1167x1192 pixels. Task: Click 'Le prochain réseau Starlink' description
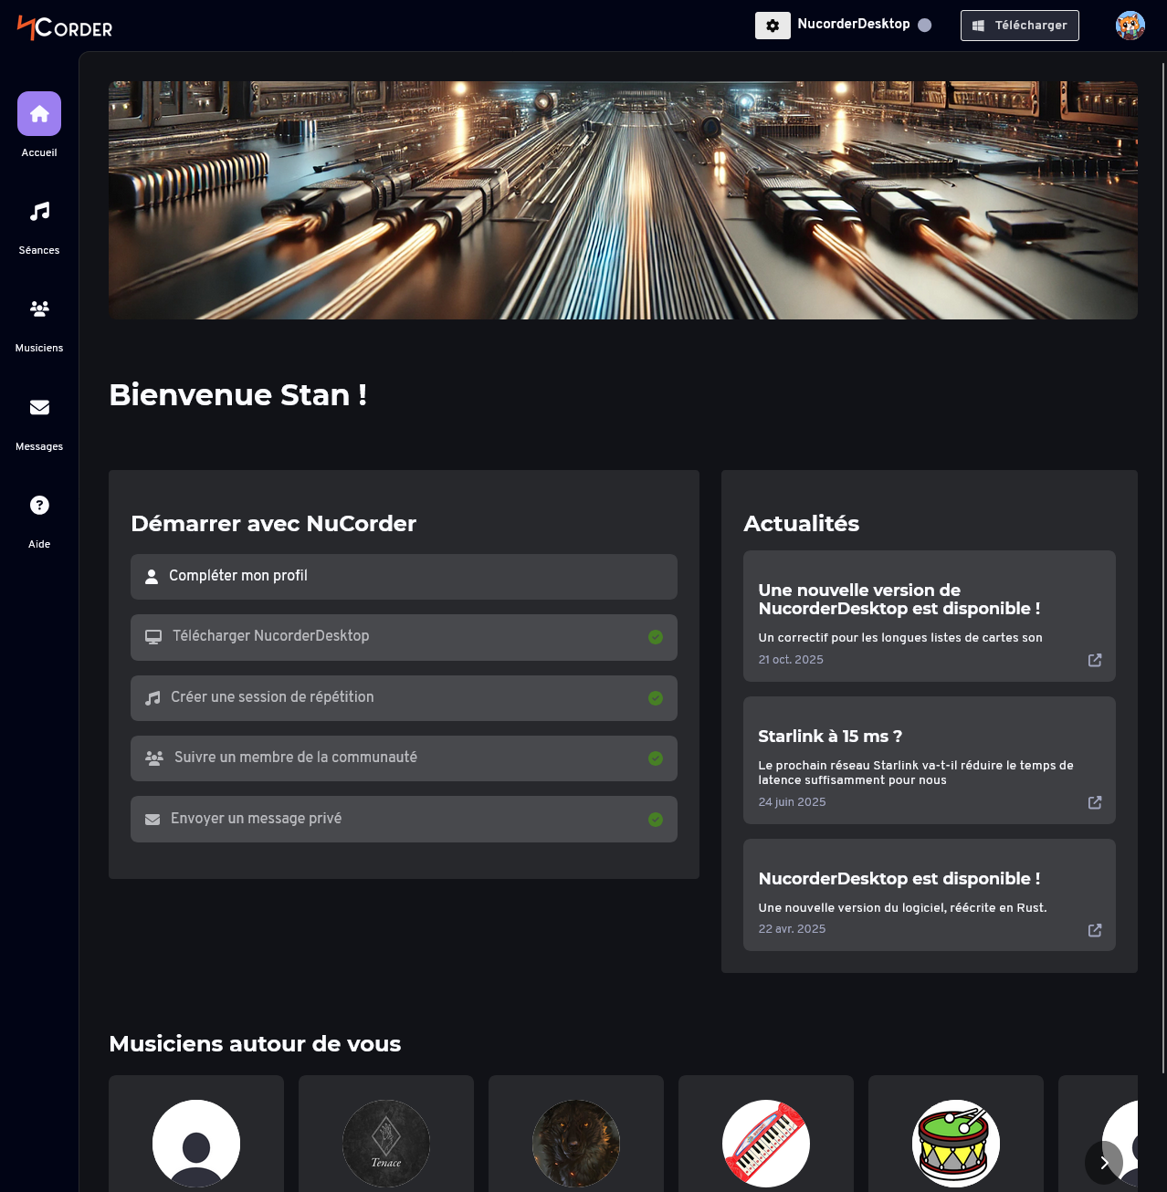(x=916, y=773)
